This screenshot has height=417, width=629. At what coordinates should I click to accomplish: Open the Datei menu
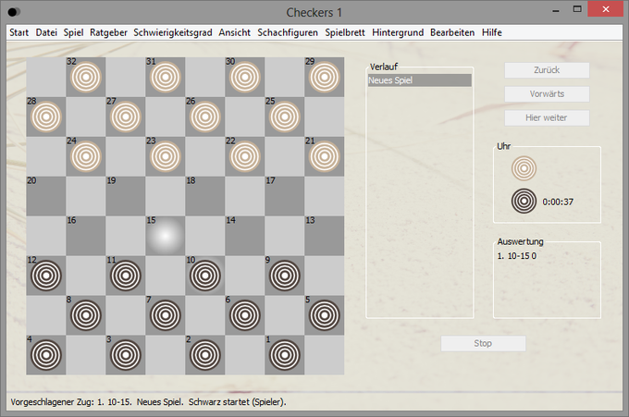[46, 32]
